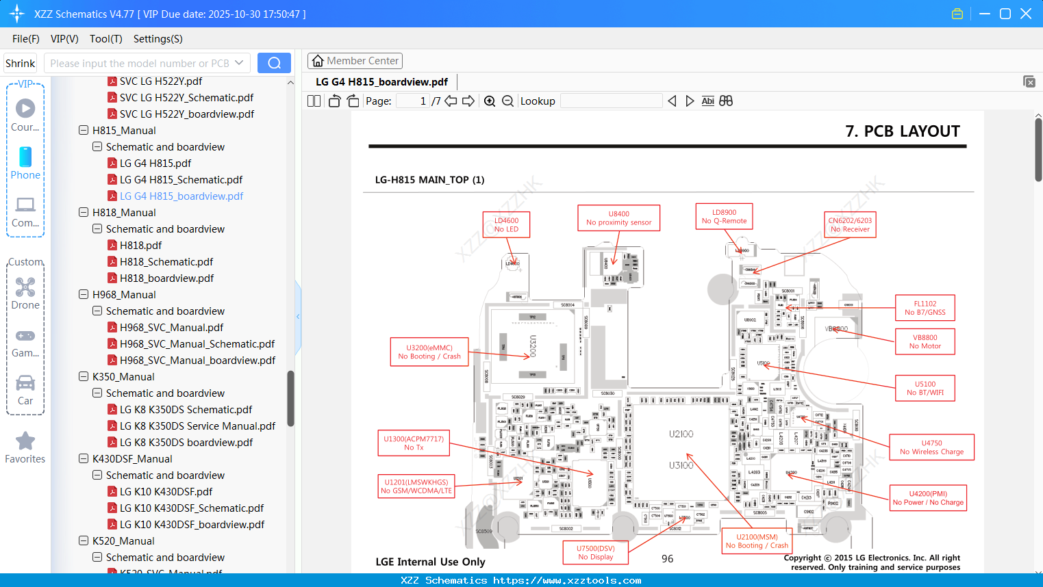Jump to next lookup result

[690, 101]
